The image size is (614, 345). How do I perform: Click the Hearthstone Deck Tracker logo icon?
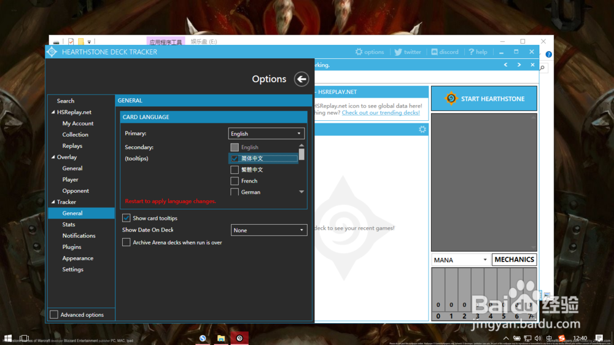click(x=52, y=52)
